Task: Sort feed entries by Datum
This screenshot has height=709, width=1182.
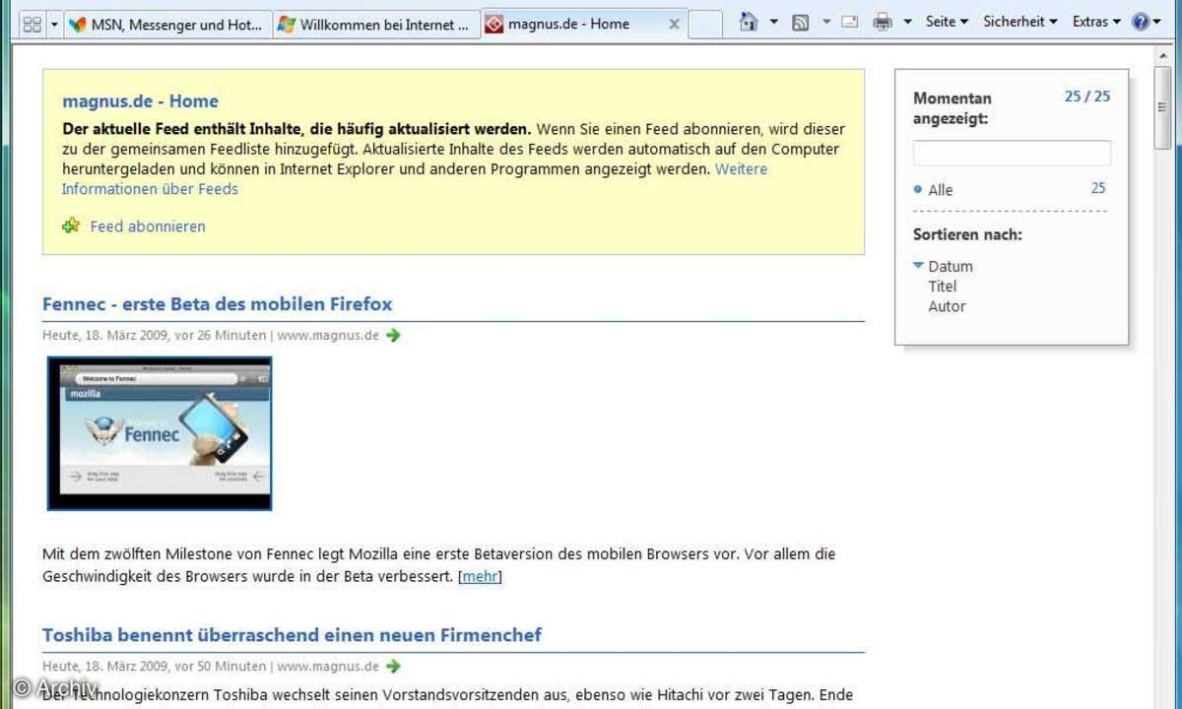Action: [951, 266]
